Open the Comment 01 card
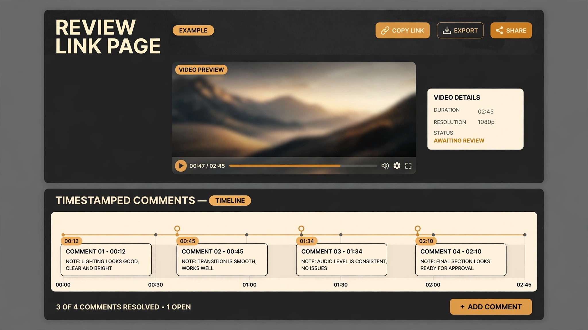The width and height of the screenshot is (588, 330). coord(106,260)
